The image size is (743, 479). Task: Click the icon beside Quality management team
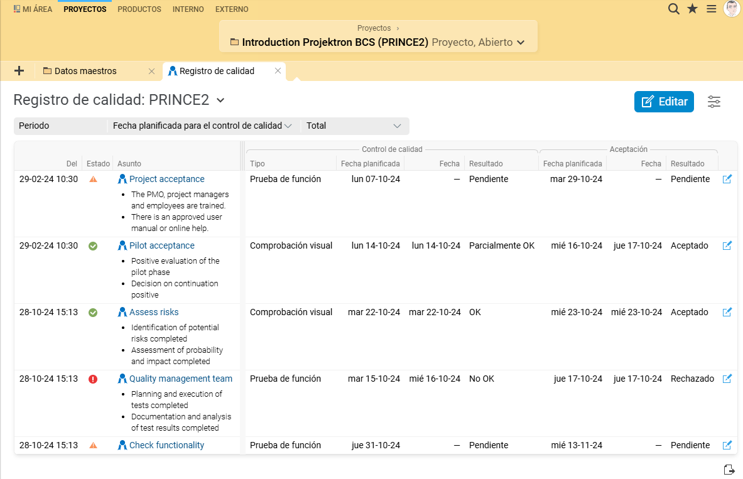tap(122, 379)
